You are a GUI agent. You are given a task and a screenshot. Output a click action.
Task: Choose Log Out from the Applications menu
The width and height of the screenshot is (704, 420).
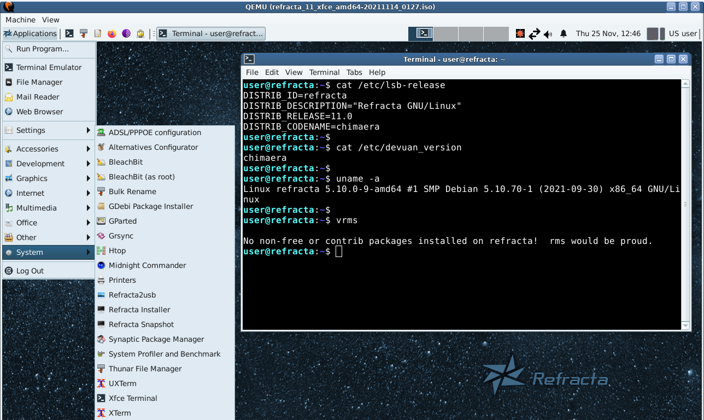49,271
